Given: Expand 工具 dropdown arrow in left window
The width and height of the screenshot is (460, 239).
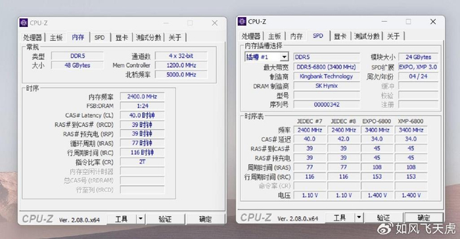Looking at the screenshot, I should 141,219.
